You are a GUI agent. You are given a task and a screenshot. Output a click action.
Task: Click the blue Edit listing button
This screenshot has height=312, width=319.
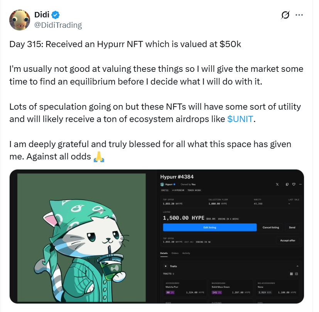tap(209, 227)
